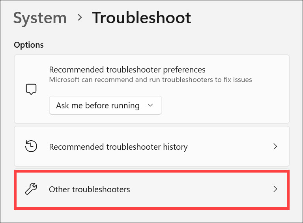Click the breadcrumb arrow between System and Troubleshoot
The image size is (303, 223).
80,18
